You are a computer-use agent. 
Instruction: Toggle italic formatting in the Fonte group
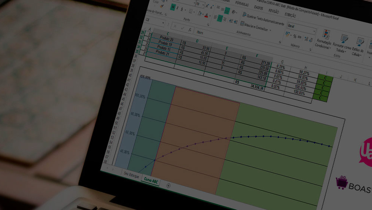click(x=177, y=8)
